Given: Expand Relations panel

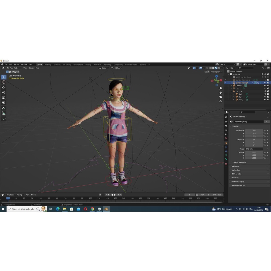Looking at the screenshot, I should pos(235,166).
